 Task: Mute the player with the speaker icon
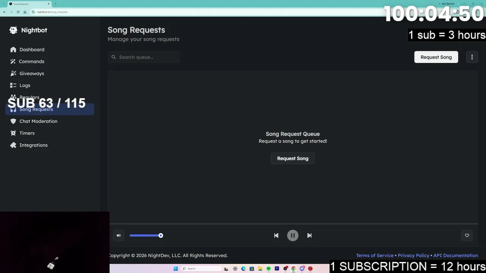[x=118, y=235]
